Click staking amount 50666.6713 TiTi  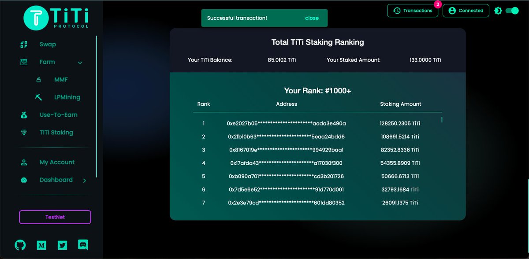pyautogui.click(x=400, y=176)
